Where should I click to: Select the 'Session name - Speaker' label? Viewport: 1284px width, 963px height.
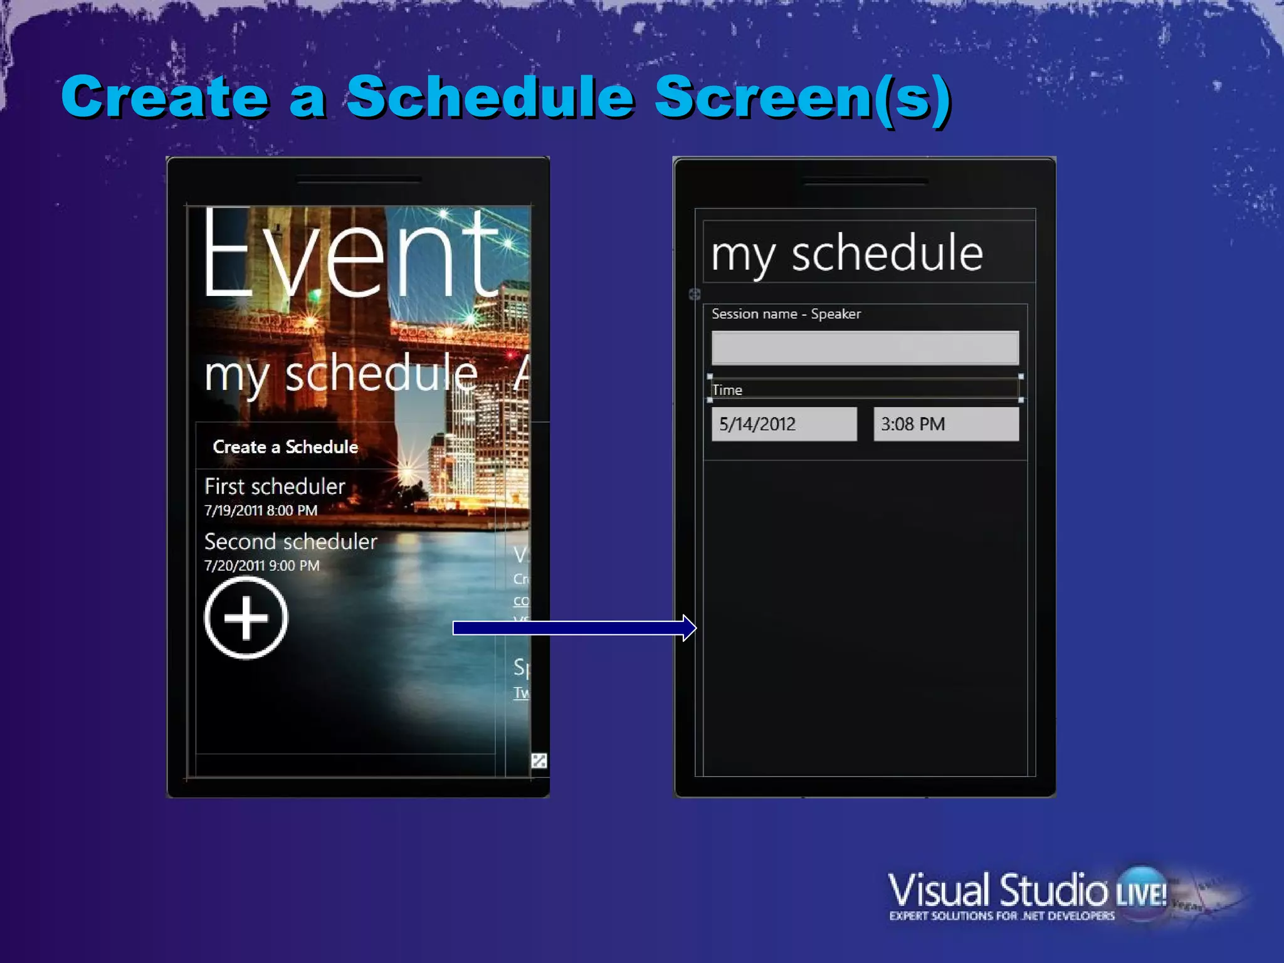tap(786, 313)
